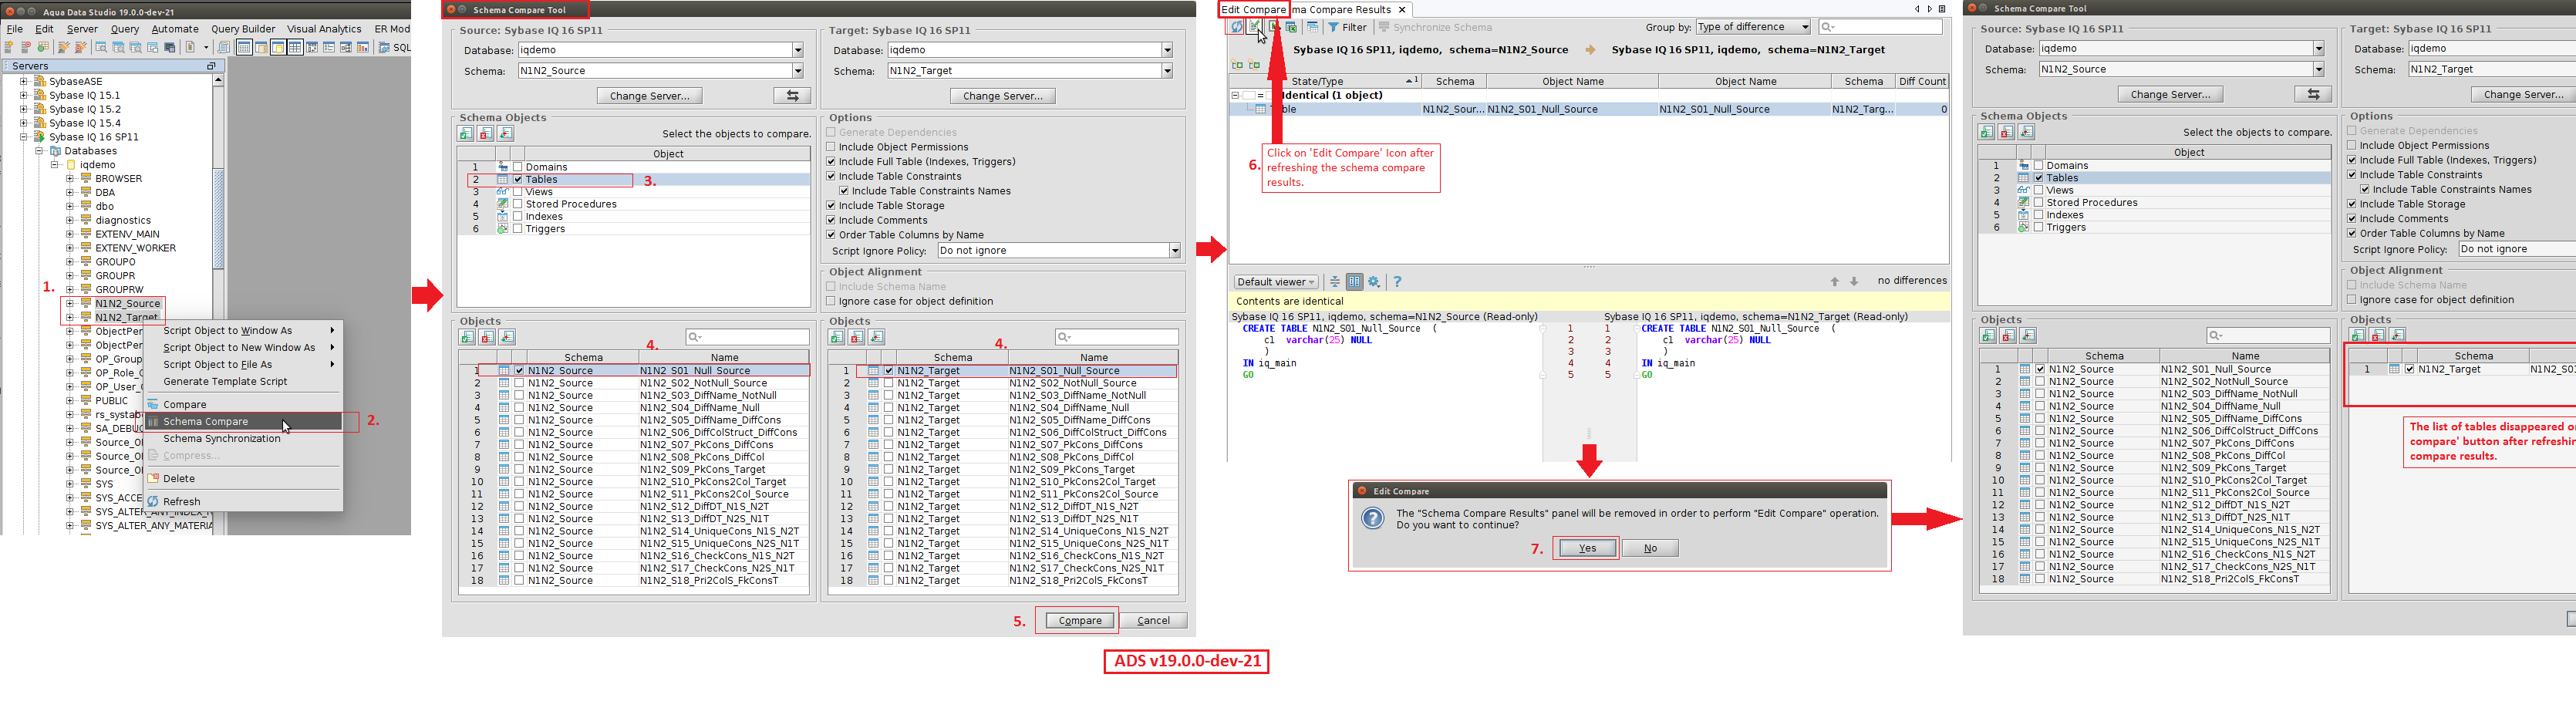Go to previous difference with up arrow
This screenshot has height=708, width=2576.
coord(1834,282)
